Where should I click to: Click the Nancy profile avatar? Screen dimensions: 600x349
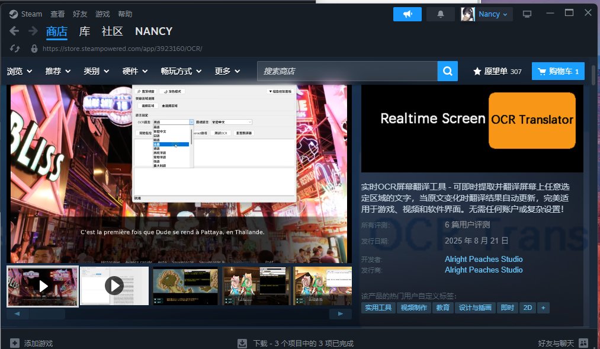[x=467, y=14]
